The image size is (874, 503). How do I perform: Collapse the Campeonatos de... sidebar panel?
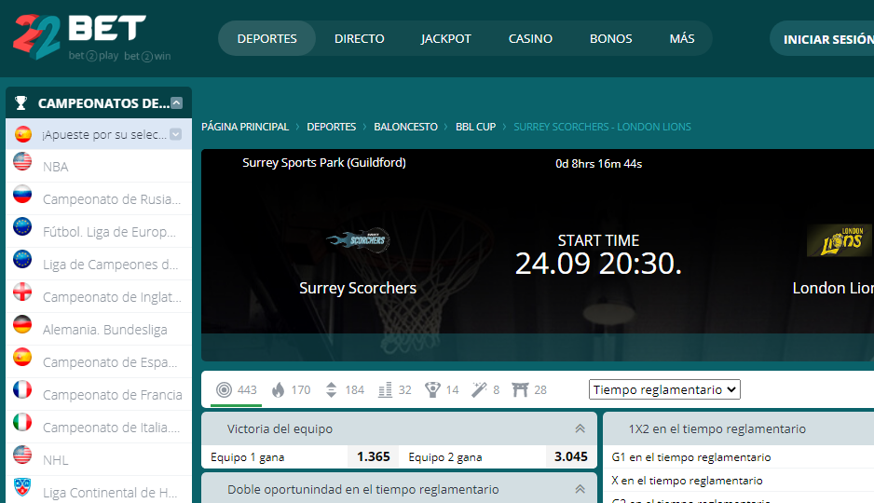pos(177,103)
